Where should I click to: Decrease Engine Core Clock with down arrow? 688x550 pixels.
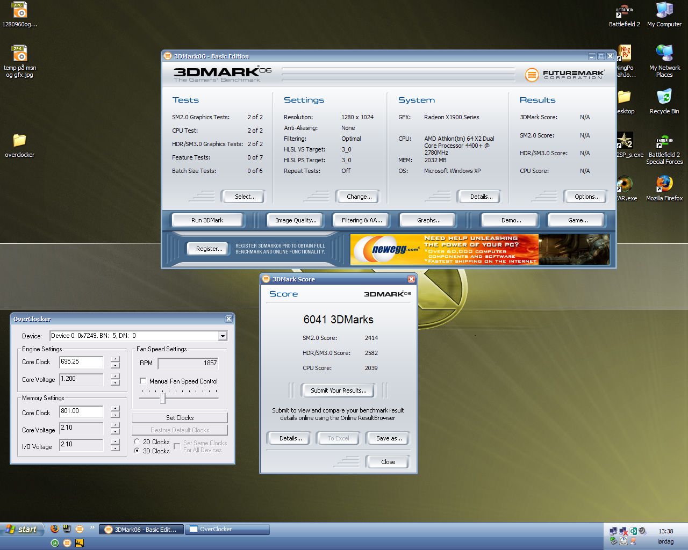pos(115,365)
